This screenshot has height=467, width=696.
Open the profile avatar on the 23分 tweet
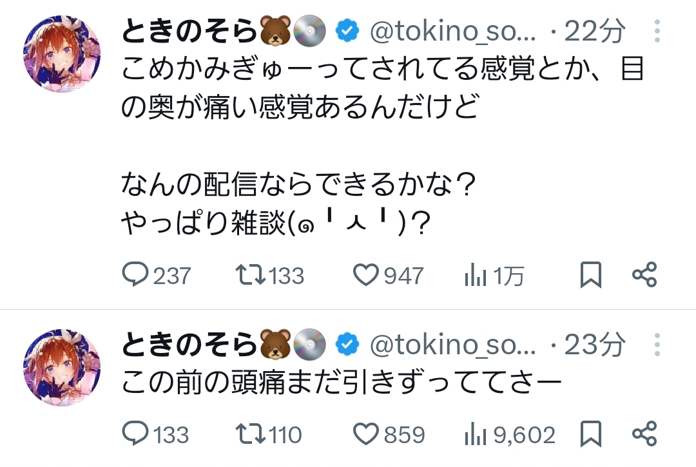pos(62,368)
